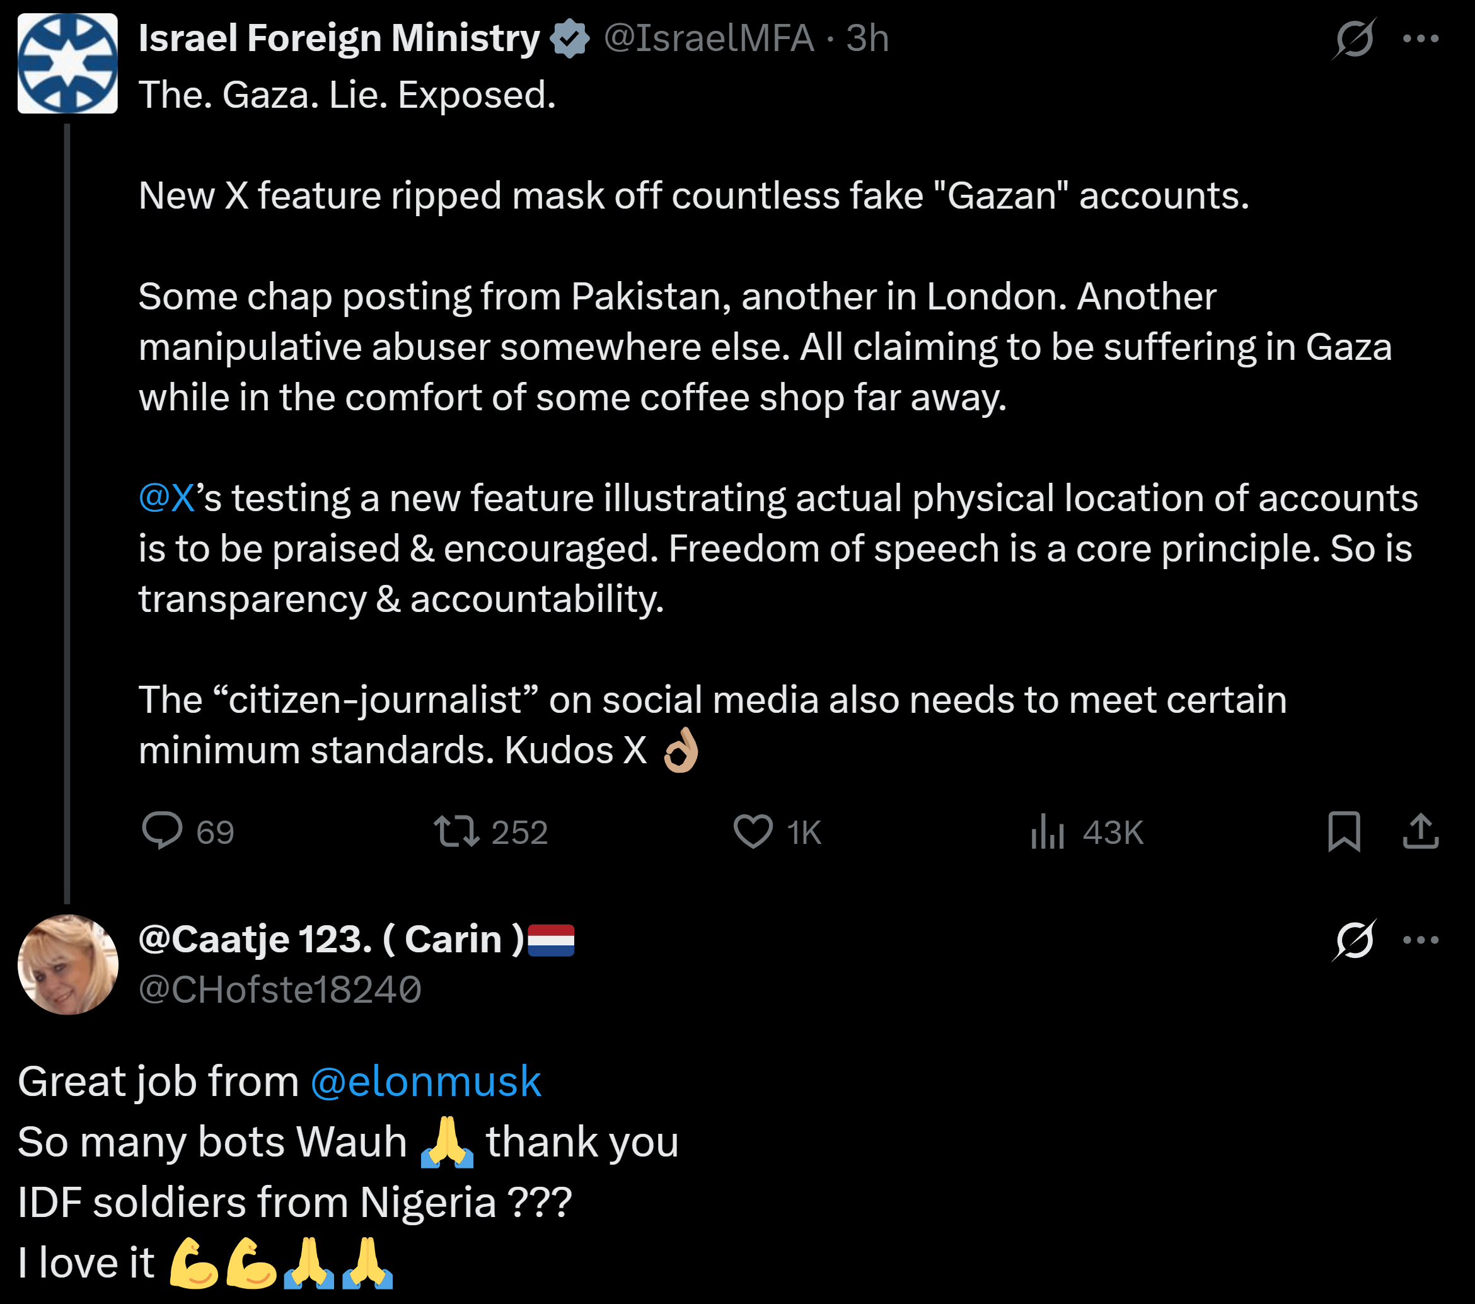The image size is (1475, 1304).
Task: Click the 3h timestamp of the post
Action: (867, 38)
